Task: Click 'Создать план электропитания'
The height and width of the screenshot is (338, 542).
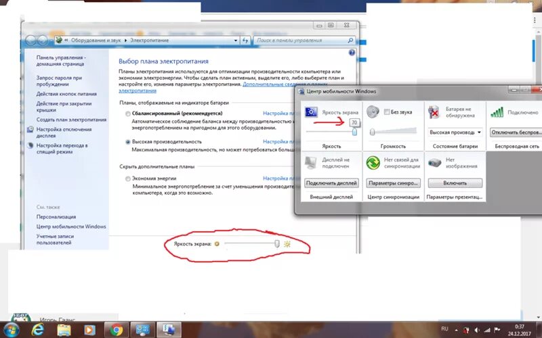Action: [71, 120]
